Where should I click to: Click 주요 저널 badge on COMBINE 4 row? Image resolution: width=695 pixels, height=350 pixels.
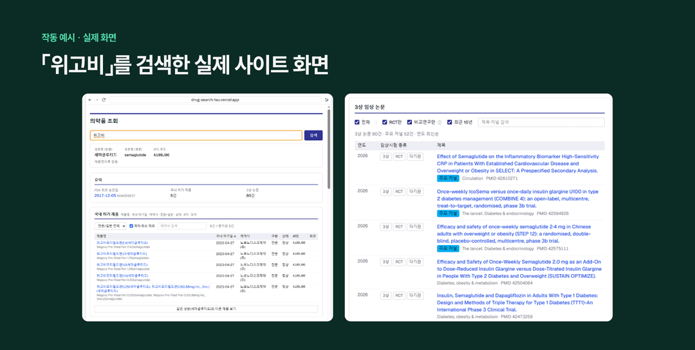point(448,213)
